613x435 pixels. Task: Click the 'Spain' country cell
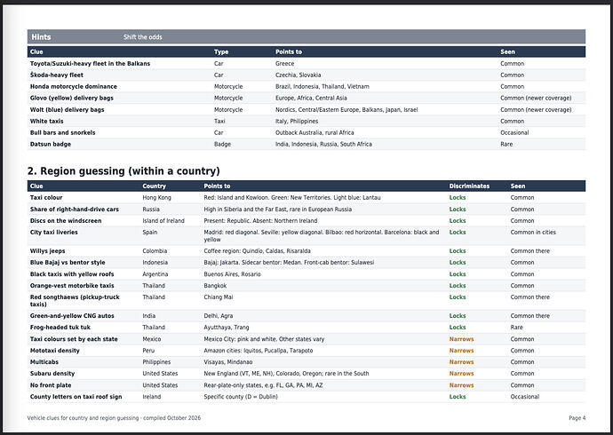pos(150,233)
